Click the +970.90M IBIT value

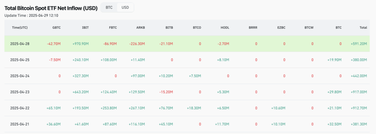tap(80, 44)
